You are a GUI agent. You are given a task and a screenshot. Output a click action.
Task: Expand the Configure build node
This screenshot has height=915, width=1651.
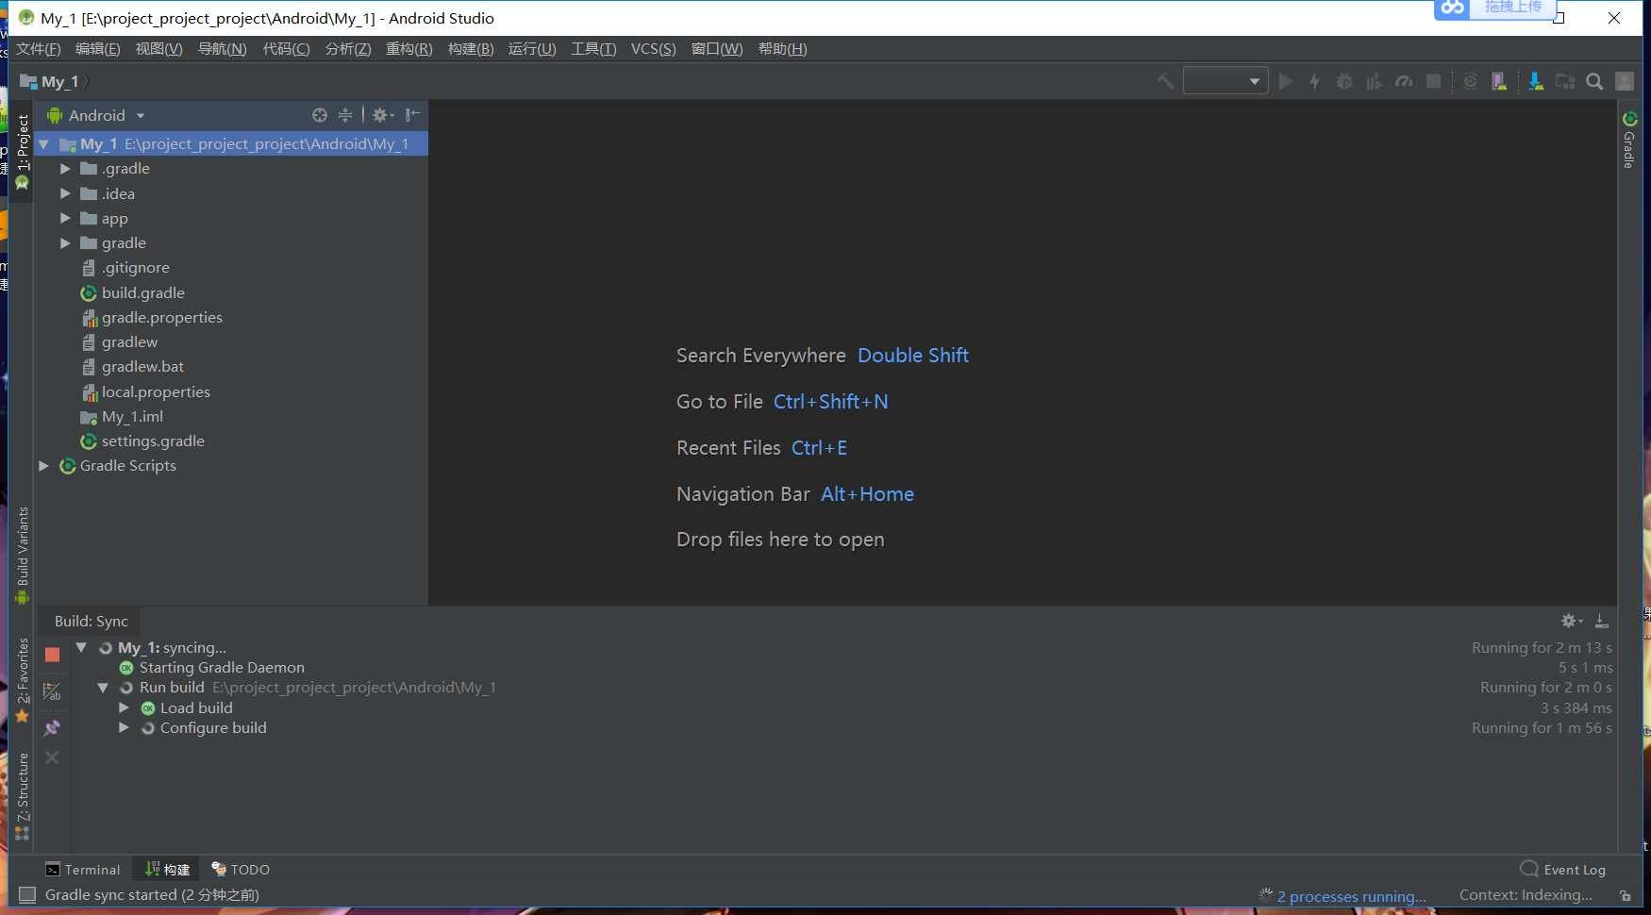[124, 727]
